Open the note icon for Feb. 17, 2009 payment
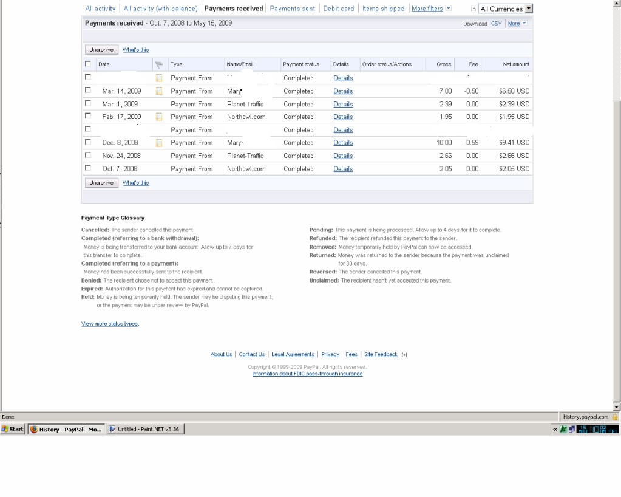This screenshot has height=497, width=621. pos(159,117)
